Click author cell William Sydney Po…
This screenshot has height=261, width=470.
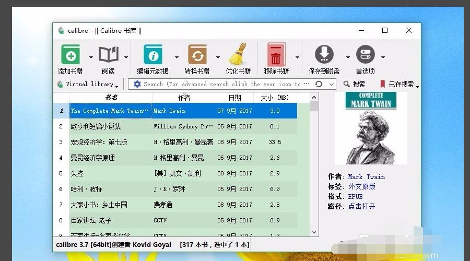(183, 126)
